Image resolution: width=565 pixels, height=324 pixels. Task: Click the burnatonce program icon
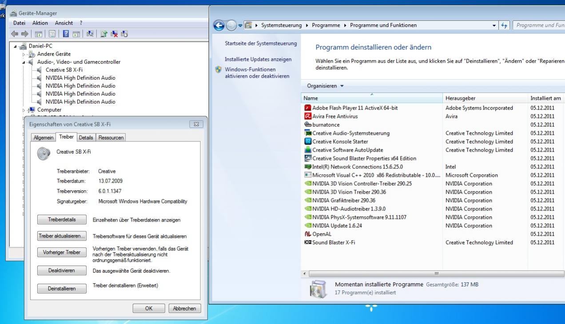click(307, 125)
